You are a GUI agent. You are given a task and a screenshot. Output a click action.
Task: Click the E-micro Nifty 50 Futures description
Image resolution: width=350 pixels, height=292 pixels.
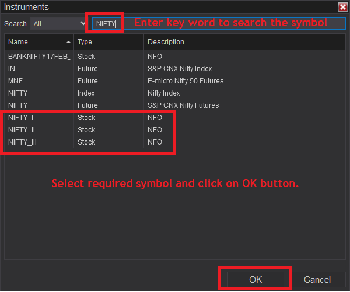coord(185,81)
